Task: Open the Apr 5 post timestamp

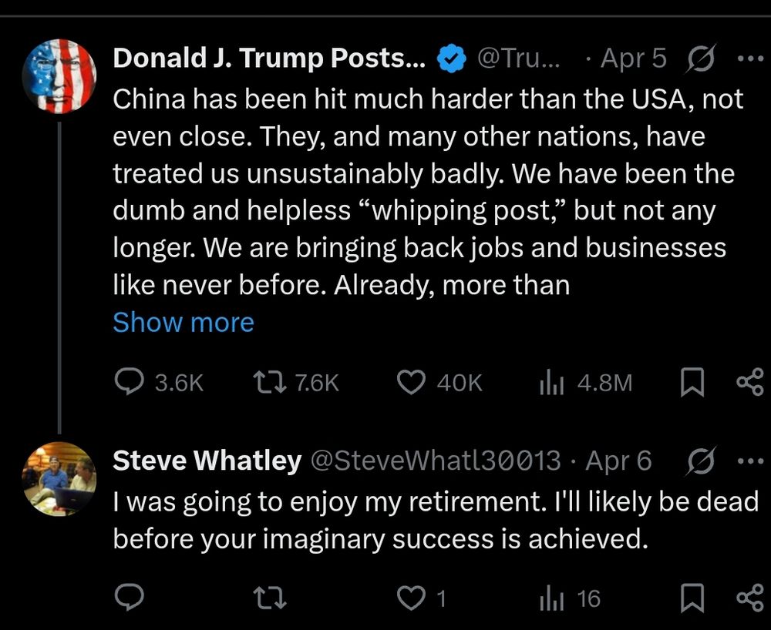Action: pyautogui.click(x=632, y=56)
